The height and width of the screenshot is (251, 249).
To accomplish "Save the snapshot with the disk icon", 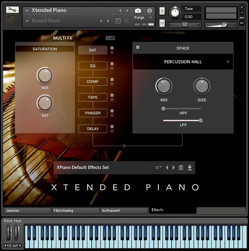I will pyautogui.click(x=118, y=21).
